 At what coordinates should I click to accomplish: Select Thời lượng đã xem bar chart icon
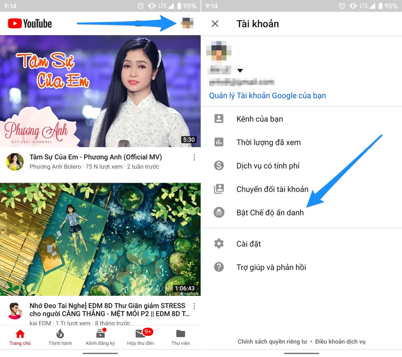(219, 142)
